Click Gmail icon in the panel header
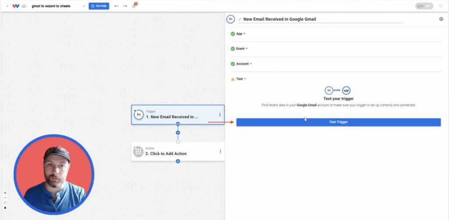Viewport: 449px width, 220px height. click(x=231, y=19)
